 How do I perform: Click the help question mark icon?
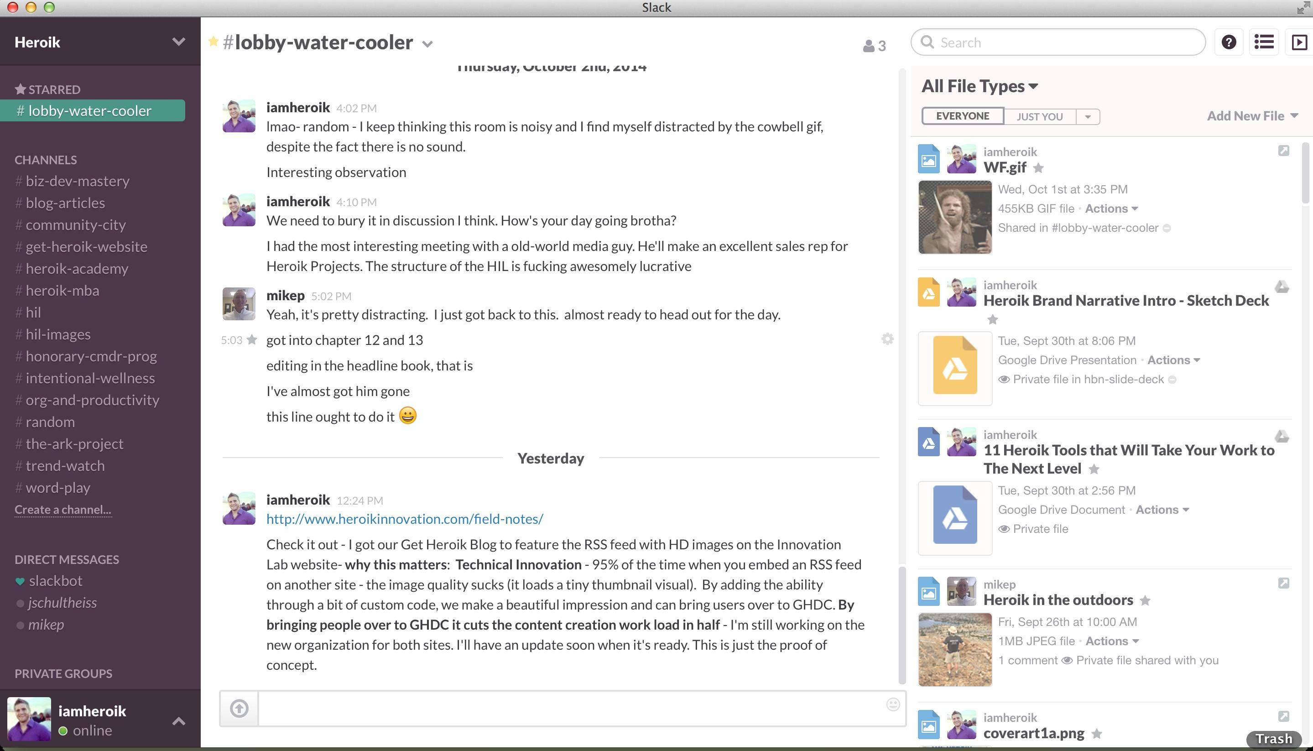[1229, 42]
